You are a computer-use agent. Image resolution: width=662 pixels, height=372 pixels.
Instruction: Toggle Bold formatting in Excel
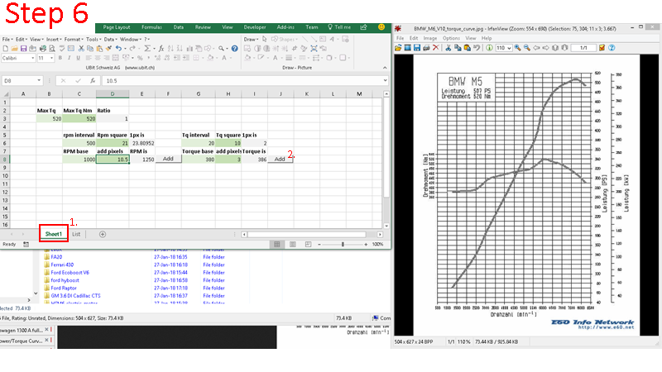(x=60, y=58)
